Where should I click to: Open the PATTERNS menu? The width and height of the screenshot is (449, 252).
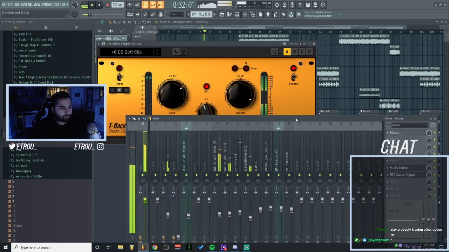click(x=27, y=5)
